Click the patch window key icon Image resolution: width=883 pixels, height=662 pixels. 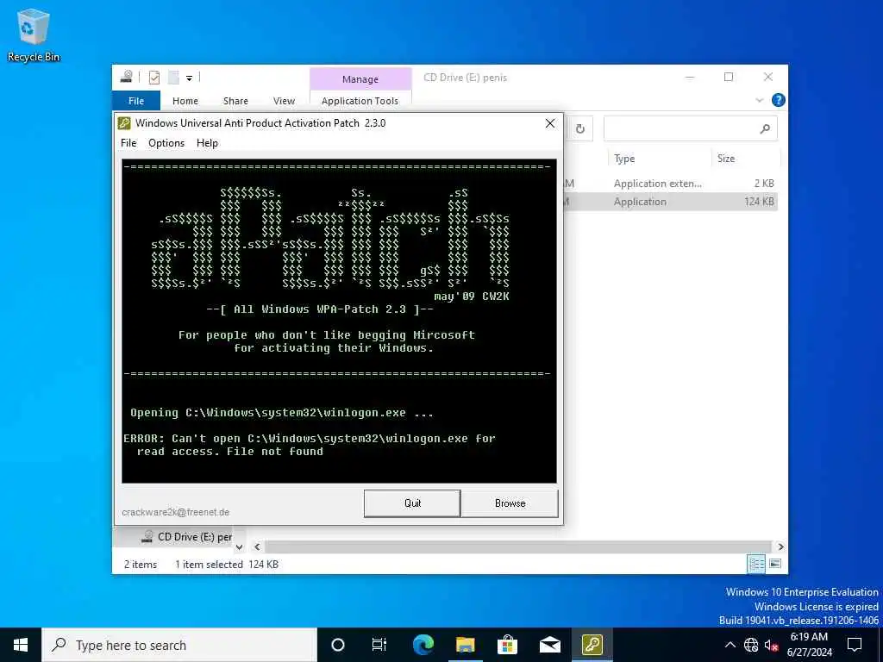(x=124, y=123)
